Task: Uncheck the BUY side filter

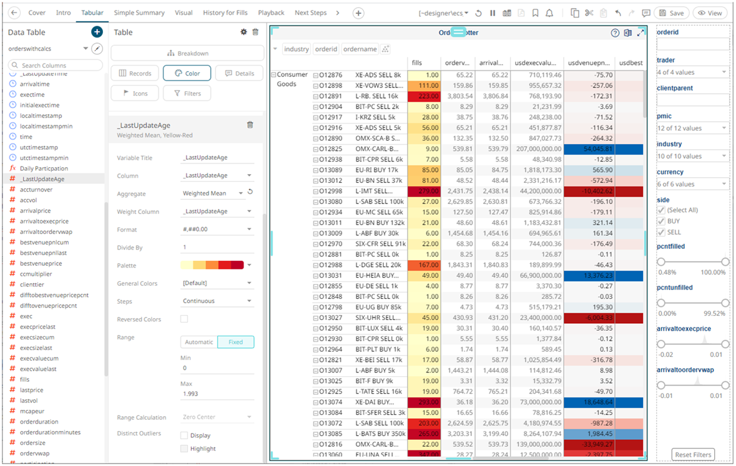Action: click(x=661, y=221)
